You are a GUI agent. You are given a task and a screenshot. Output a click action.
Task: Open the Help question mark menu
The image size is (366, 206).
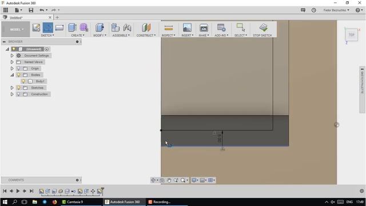(359, 10)
